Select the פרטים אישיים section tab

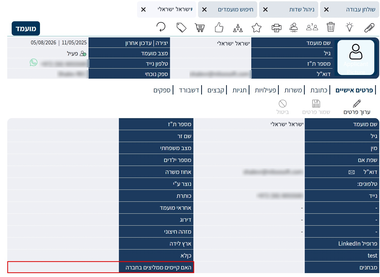(x=354, y=90)
